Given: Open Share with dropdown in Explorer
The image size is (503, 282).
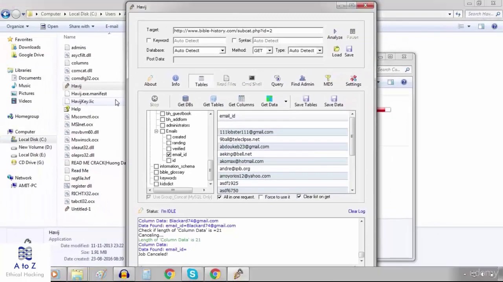Looking at the screenshot, I should [82, 26].
